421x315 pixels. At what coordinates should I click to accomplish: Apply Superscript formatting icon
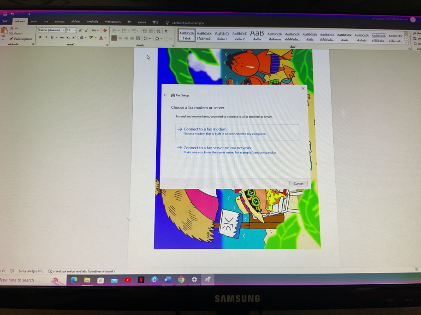74,38
